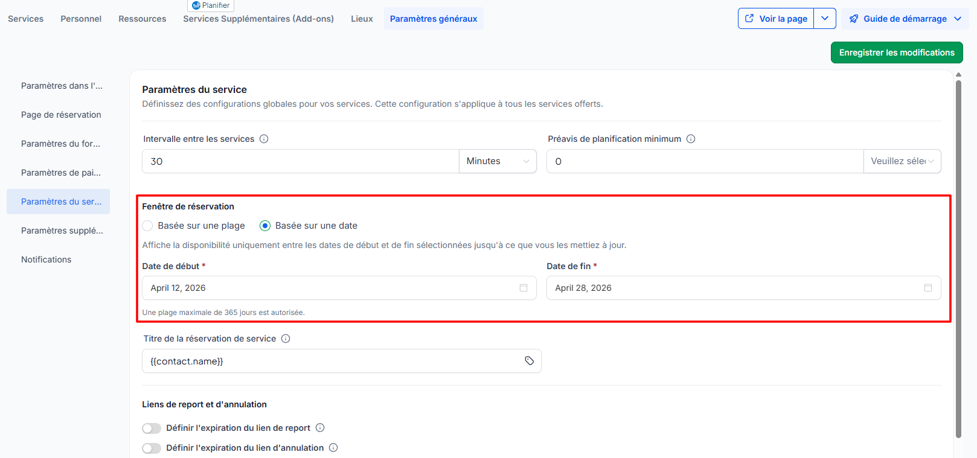Viewport: 977px width, 458px height.
Task: Click info icon beside Titre de la réservation
Action: 286,339
